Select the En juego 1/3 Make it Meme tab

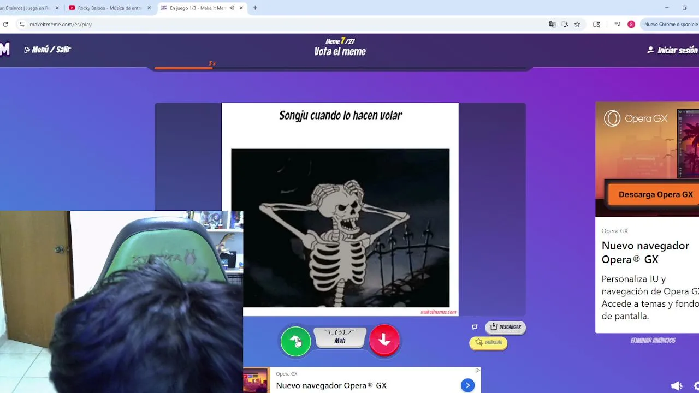197,8
